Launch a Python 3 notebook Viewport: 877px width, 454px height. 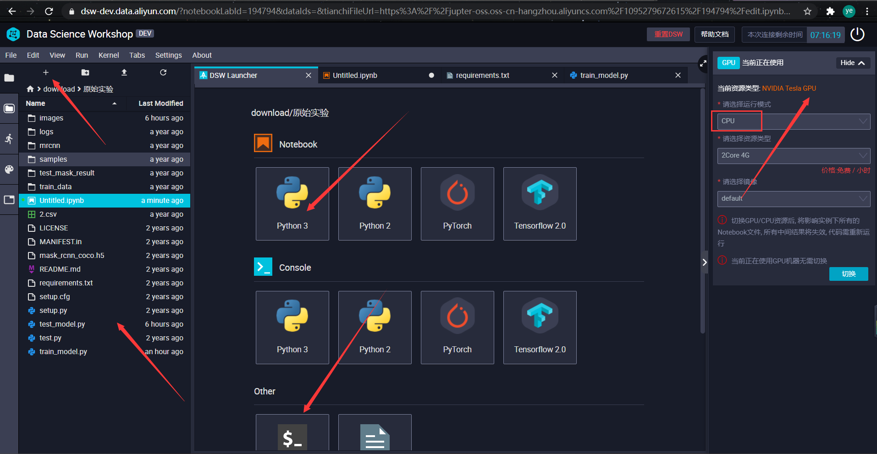[x=292, y=204]
